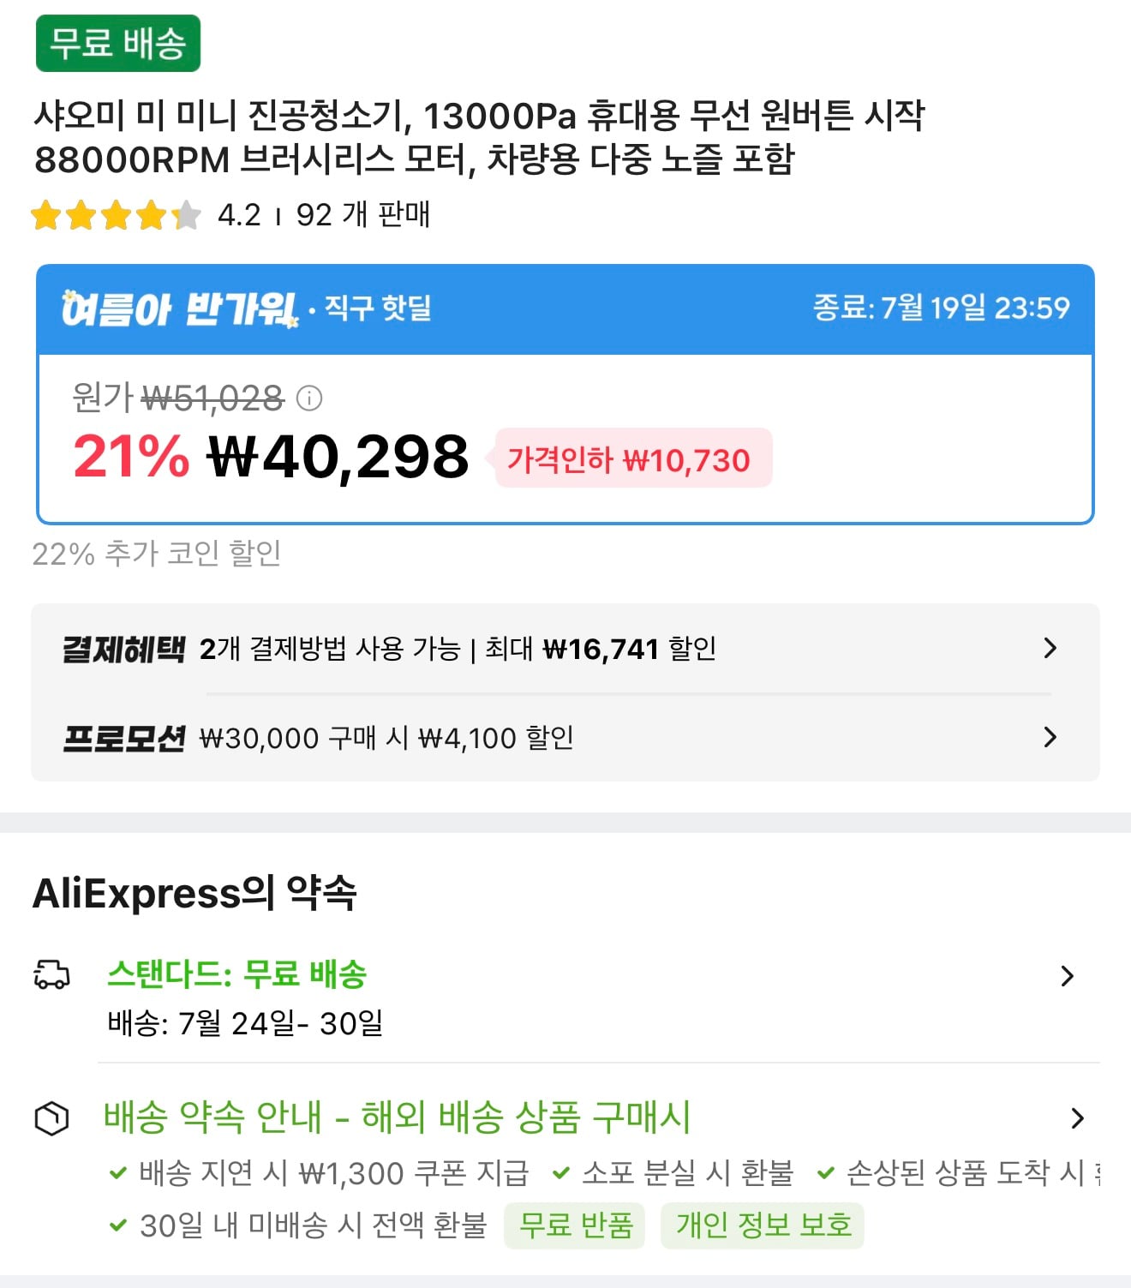Tap the checkmark beside 30일 내 미배송
Screen dimensions: 1131x1288
(x=118, y=1225)
